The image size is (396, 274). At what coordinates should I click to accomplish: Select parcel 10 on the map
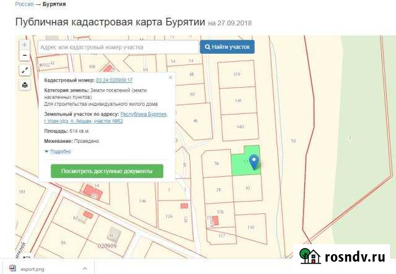point(247,188)
